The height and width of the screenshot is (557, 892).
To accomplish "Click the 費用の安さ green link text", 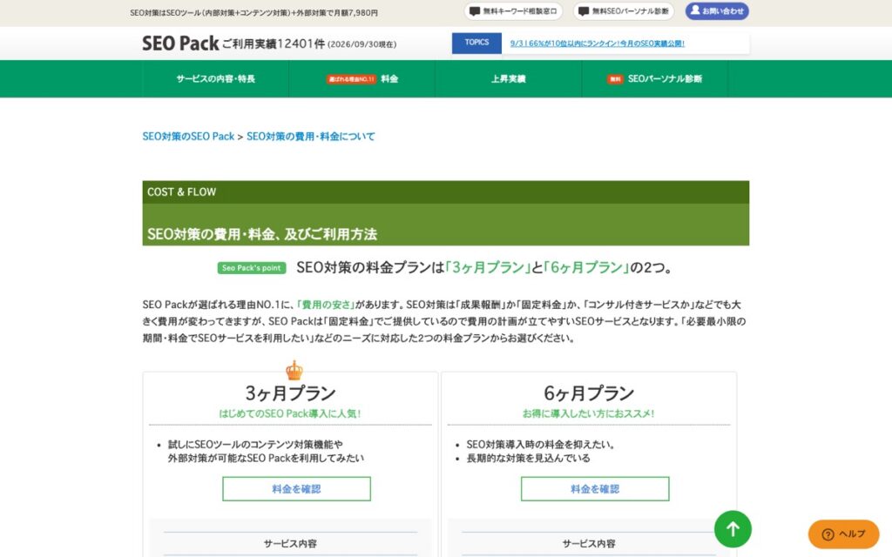I will [x=327, y=305].
